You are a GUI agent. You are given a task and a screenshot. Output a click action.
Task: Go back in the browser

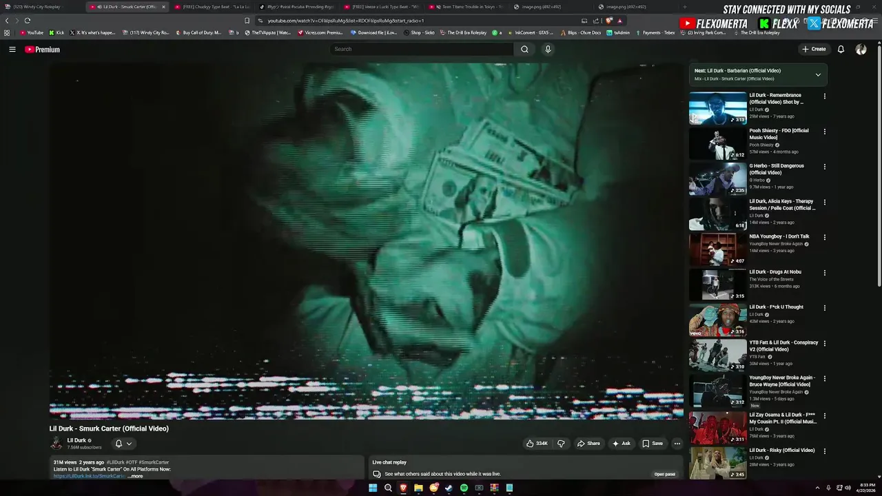(x=7, y=21)
